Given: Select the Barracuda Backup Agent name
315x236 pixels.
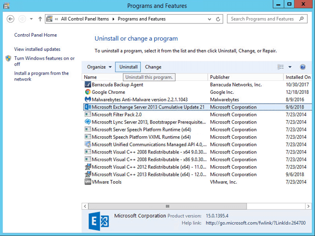Looking at the screenshot, I should (117, 85).
